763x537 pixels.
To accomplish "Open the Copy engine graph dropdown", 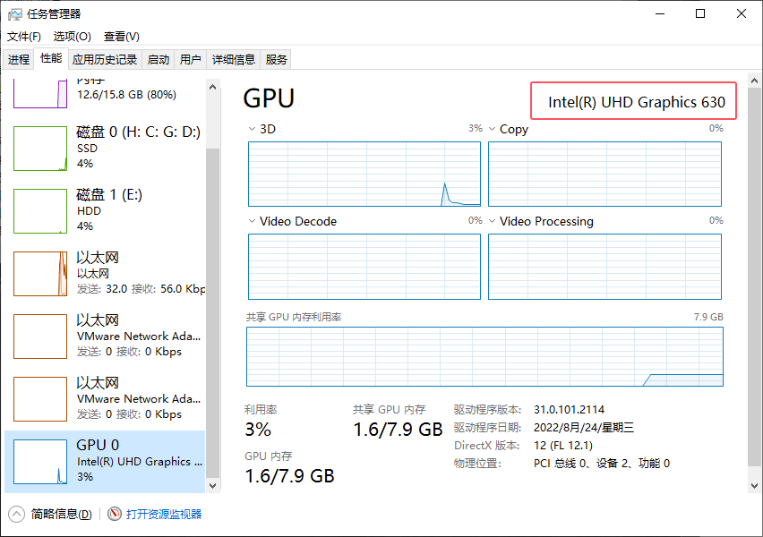I will coord(493,129).
